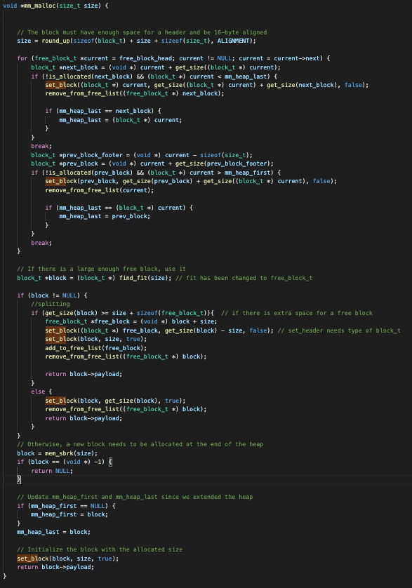Screen dimensions: 412x588
Task: Click remove_from_free_list with next_block argument
Action: pos(134,94)
